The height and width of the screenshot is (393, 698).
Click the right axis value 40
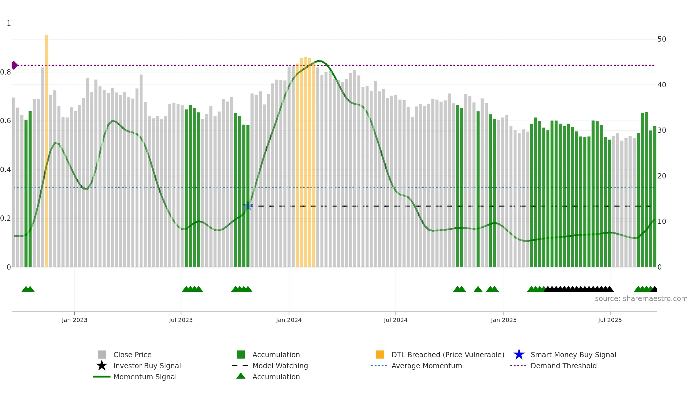pos(662,85)
